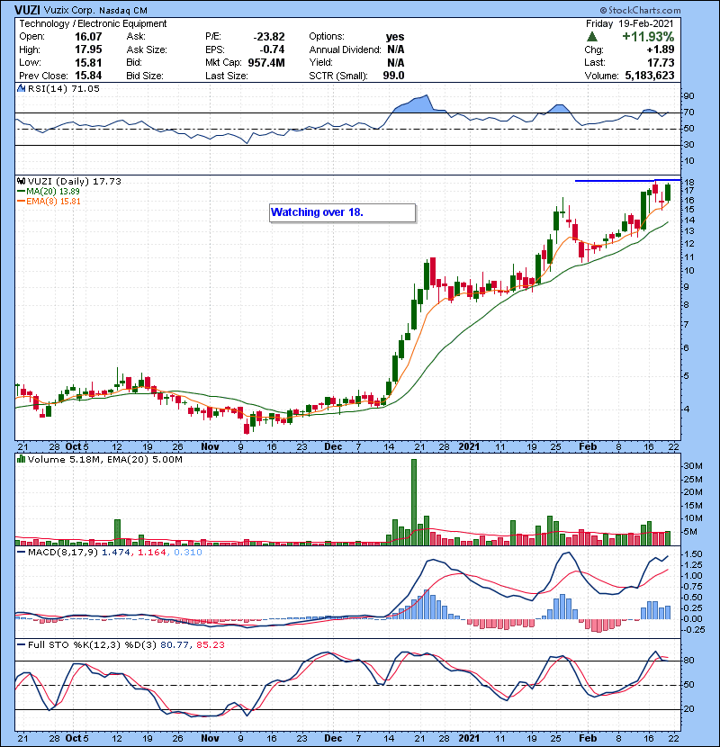Viewport: 720px width, 747px height.
Task: Click the 'Oct 5' label on the price axis
Action: [x=76, y=447]
